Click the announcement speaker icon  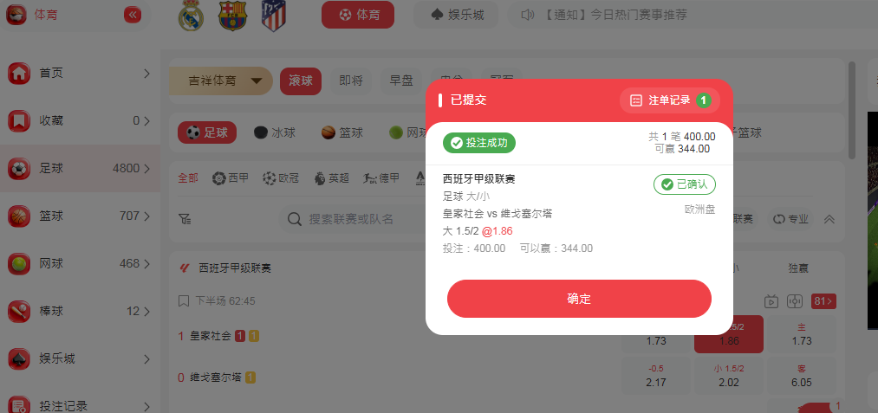point(528,15)
